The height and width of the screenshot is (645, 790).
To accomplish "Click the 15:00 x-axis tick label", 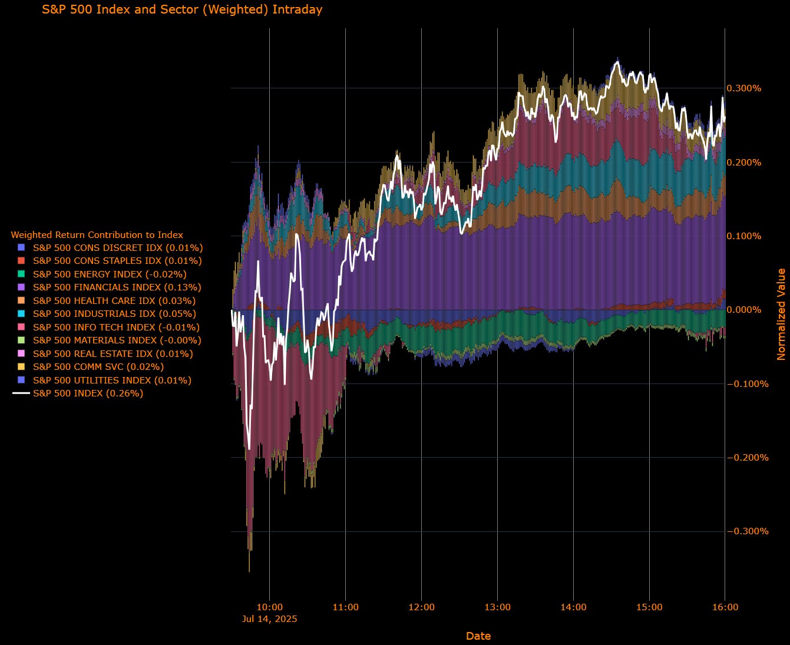I will [x=649, y=607].
